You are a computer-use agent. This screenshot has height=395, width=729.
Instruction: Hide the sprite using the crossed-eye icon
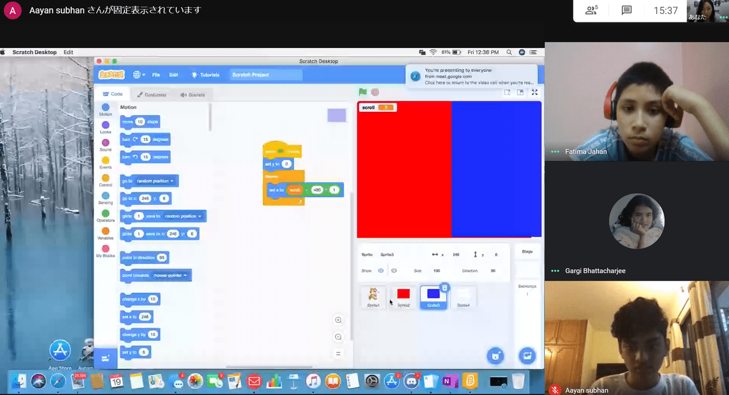point(394,270)
